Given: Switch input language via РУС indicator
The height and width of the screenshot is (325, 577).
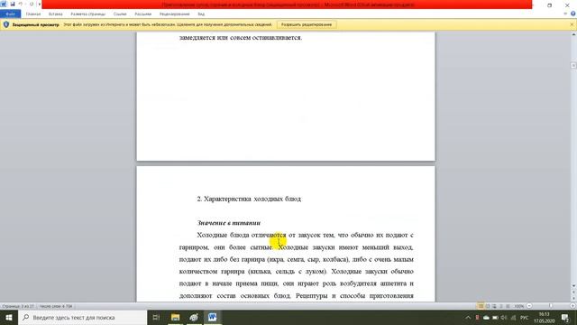Looking at the screenshot, I should pyautogui.click(x=525, y=317).
